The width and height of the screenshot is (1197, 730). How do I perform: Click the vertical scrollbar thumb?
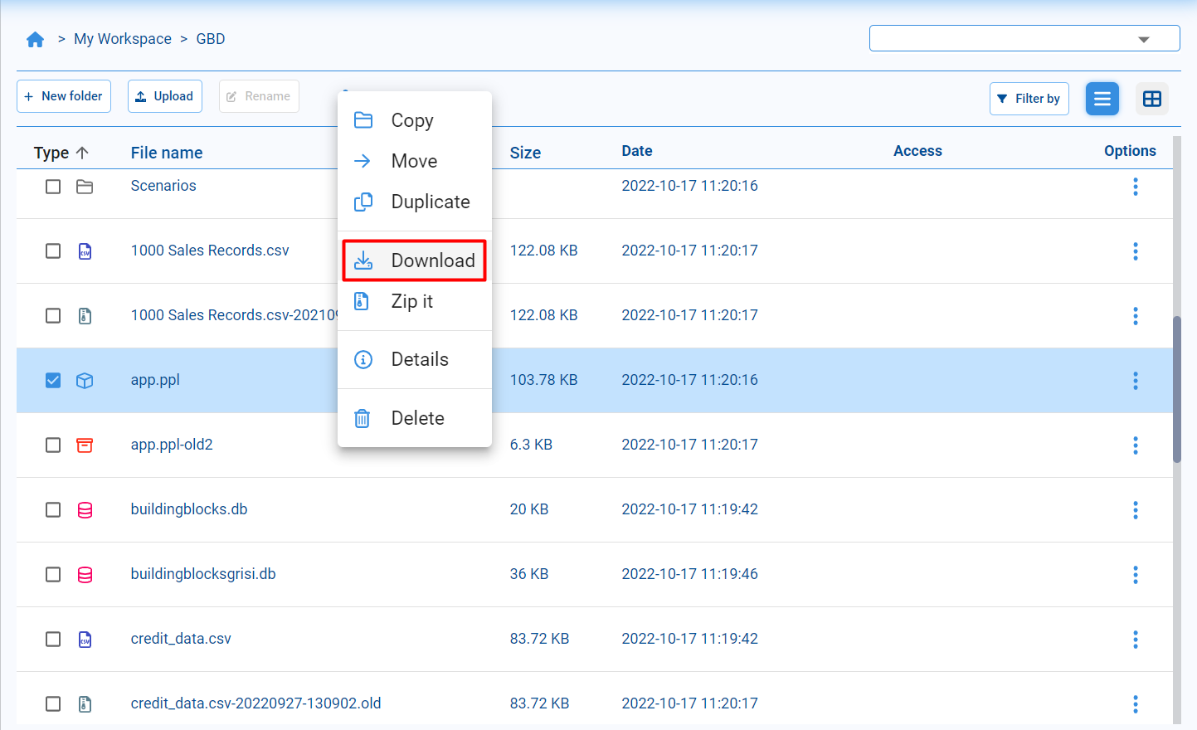[1176, 390]
